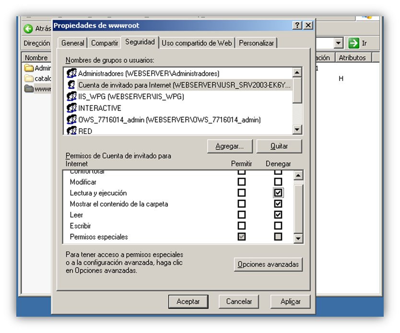Open Opciones avanzadas
400x333 pixels.
[x=268, y=264]
